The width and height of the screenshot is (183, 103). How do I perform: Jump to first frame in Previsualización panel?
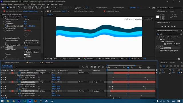click(x=162, y=26)
